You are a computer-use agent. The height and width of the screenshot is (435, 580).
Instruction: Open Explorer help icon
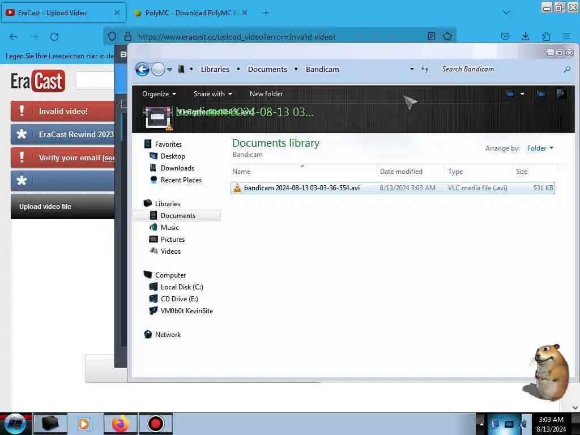(561, 94)
